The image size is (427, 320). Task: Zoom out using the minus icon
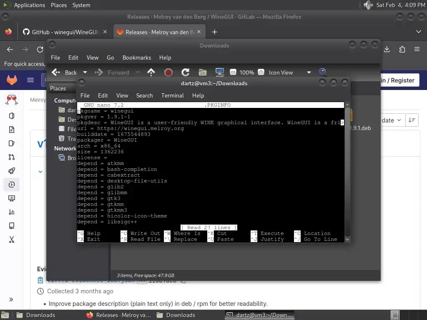coord(233,72)
